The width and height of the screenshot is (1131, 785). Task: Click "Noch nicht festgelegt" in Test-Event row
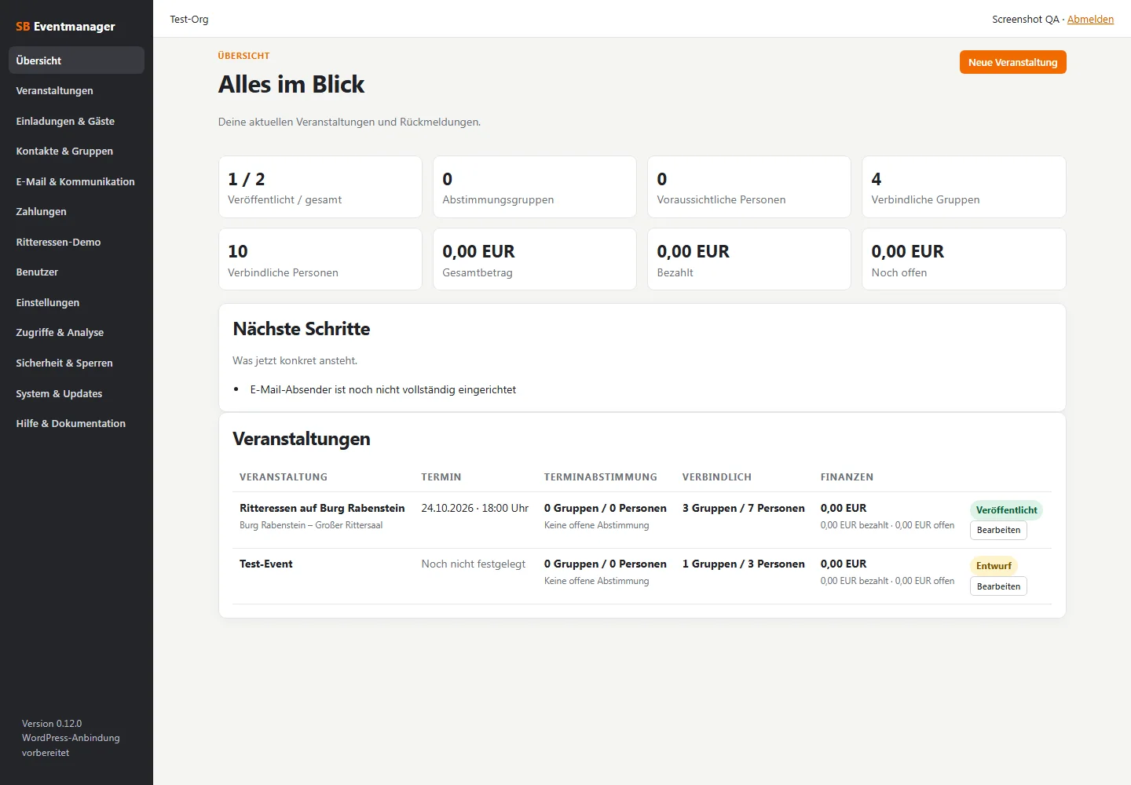click(x=474, y=564)
